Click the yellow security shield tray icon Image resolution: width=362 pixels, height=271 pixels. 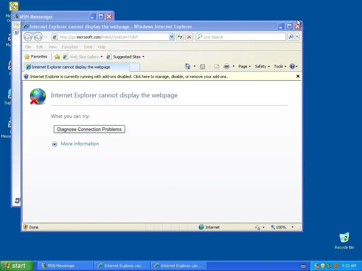click(323, 266)
